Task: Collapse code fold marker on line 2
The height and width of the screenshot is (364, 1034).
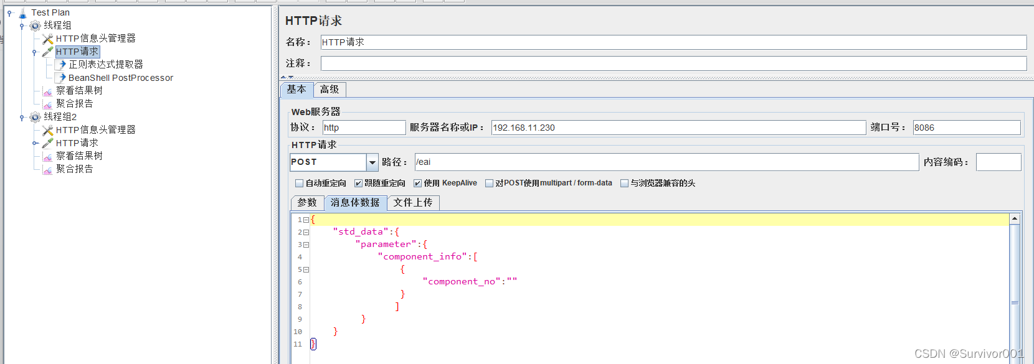Action: 306,232
